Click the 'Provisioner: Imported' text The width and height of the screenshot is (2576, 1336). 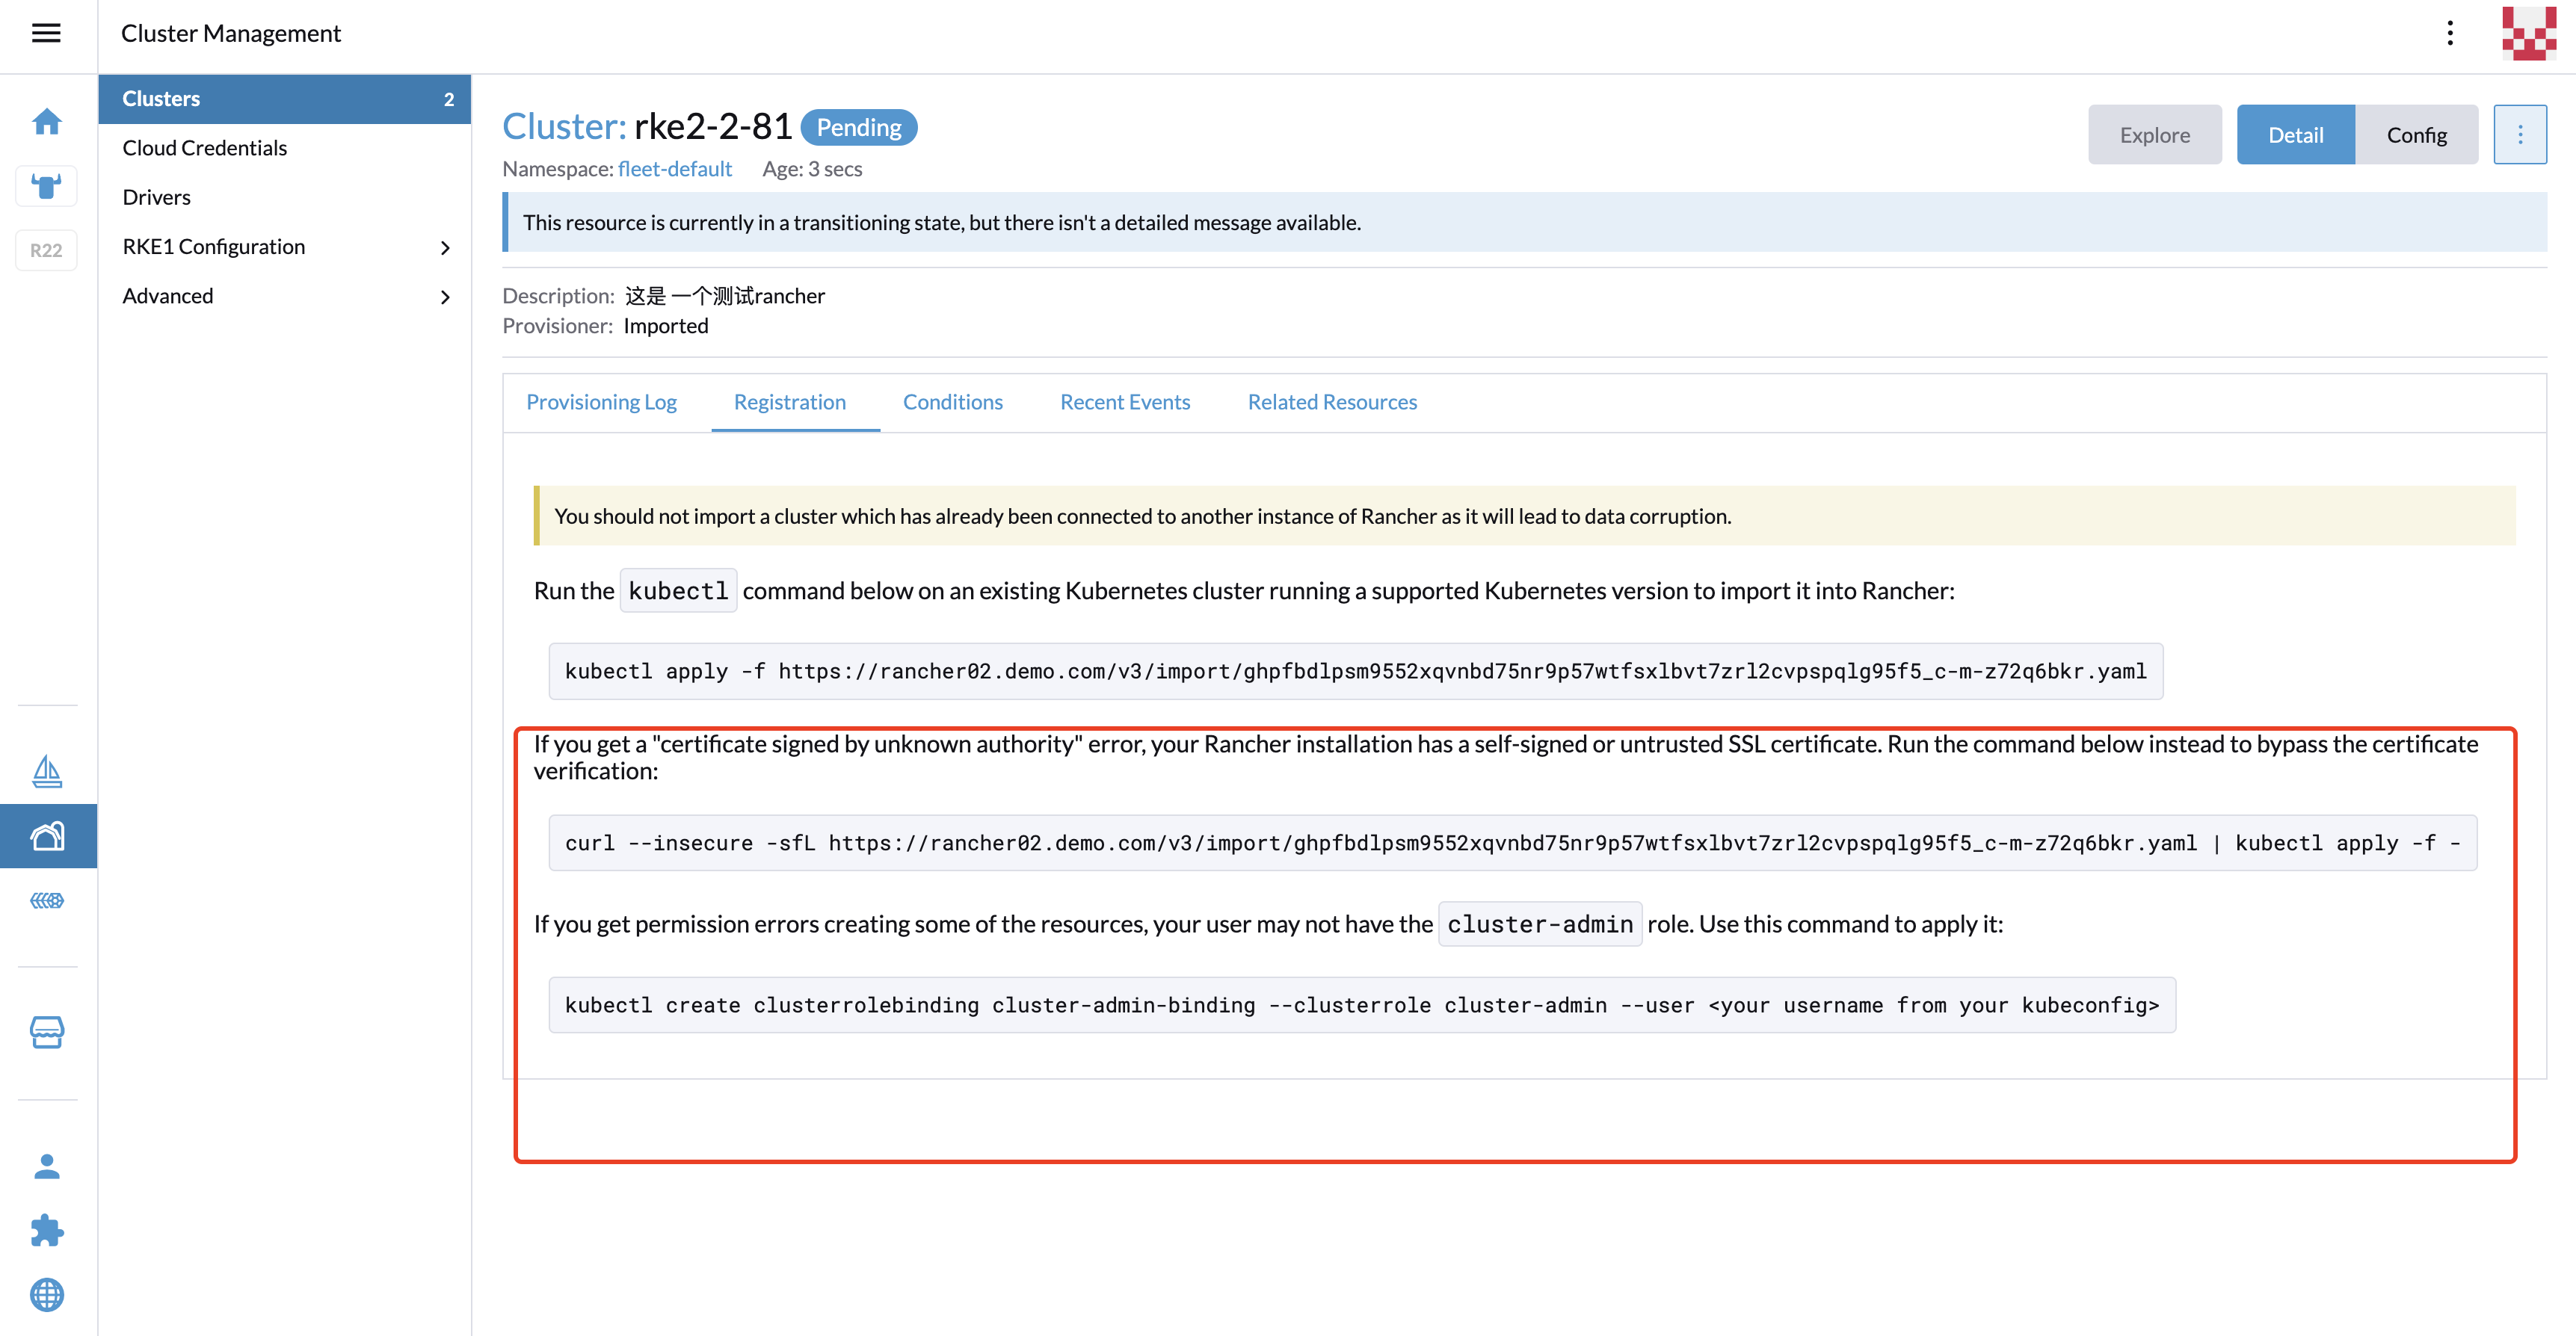[x=605, y=326]
